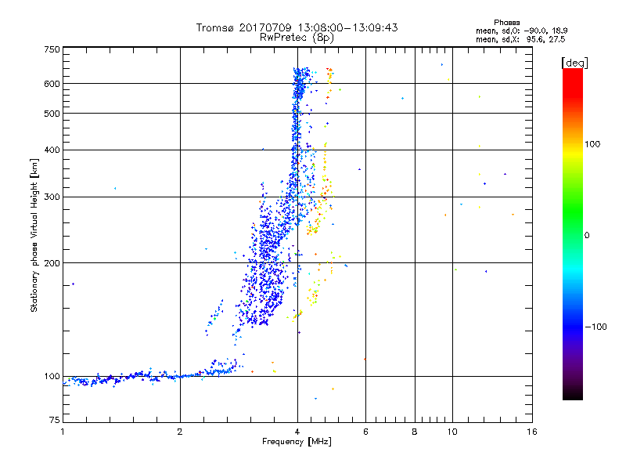This screenshot has height=470, width=626.
Task: Click the '6' frequency tick label
Action: (x=365, y=432)
